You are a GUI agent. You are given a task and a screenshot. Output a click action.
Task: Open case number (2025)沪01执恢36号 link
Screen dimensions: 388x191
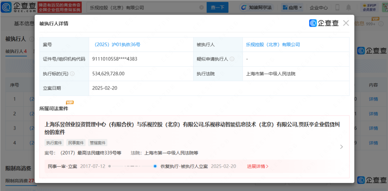(117, 45)
